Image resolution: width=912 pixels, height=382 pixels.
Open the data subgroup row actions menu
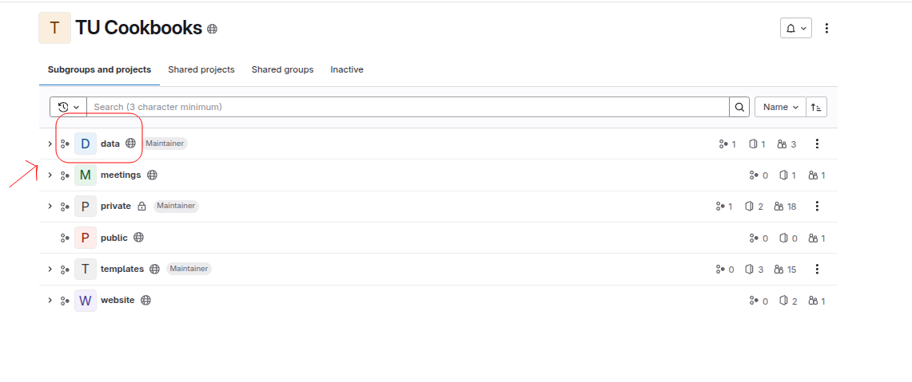[817, 144]
